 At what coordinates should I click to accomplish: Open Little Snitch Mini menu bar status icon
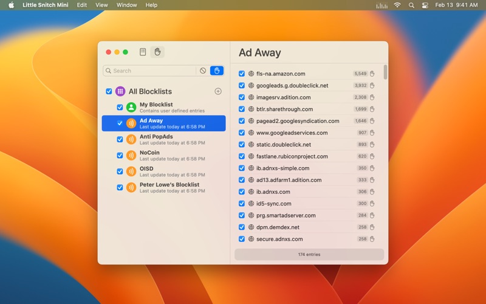click(382, 5)
